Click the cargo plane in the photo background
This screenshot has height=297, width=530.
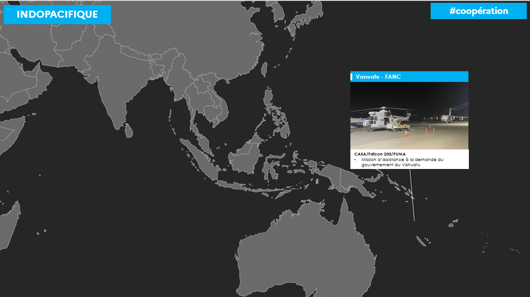pos(446,117)
